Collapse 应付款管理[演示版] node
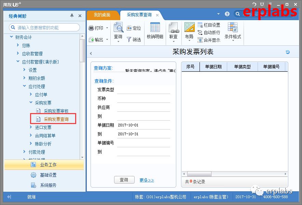The width and height of the screenshot is (302, 205). click(18, 61)
